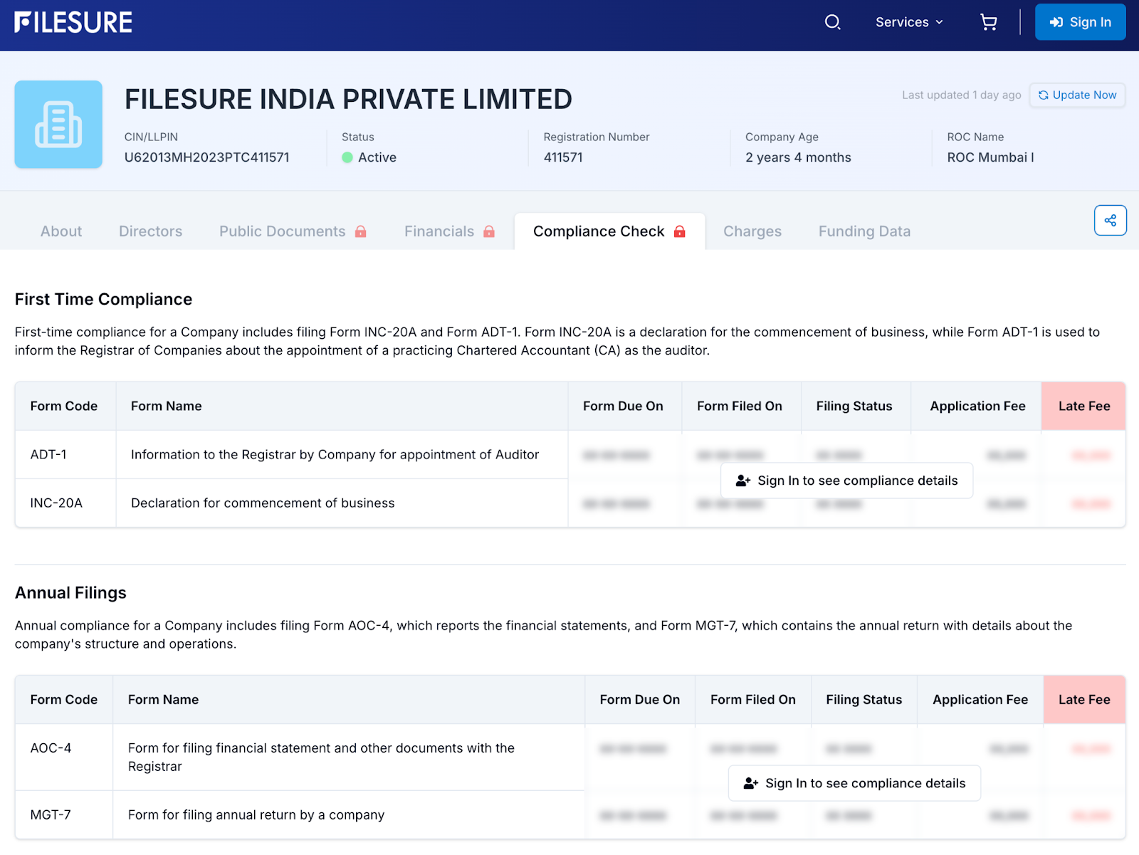Open the Directors tab
The height and width of the screenshot is (855, 1139).
click(150, 231)
